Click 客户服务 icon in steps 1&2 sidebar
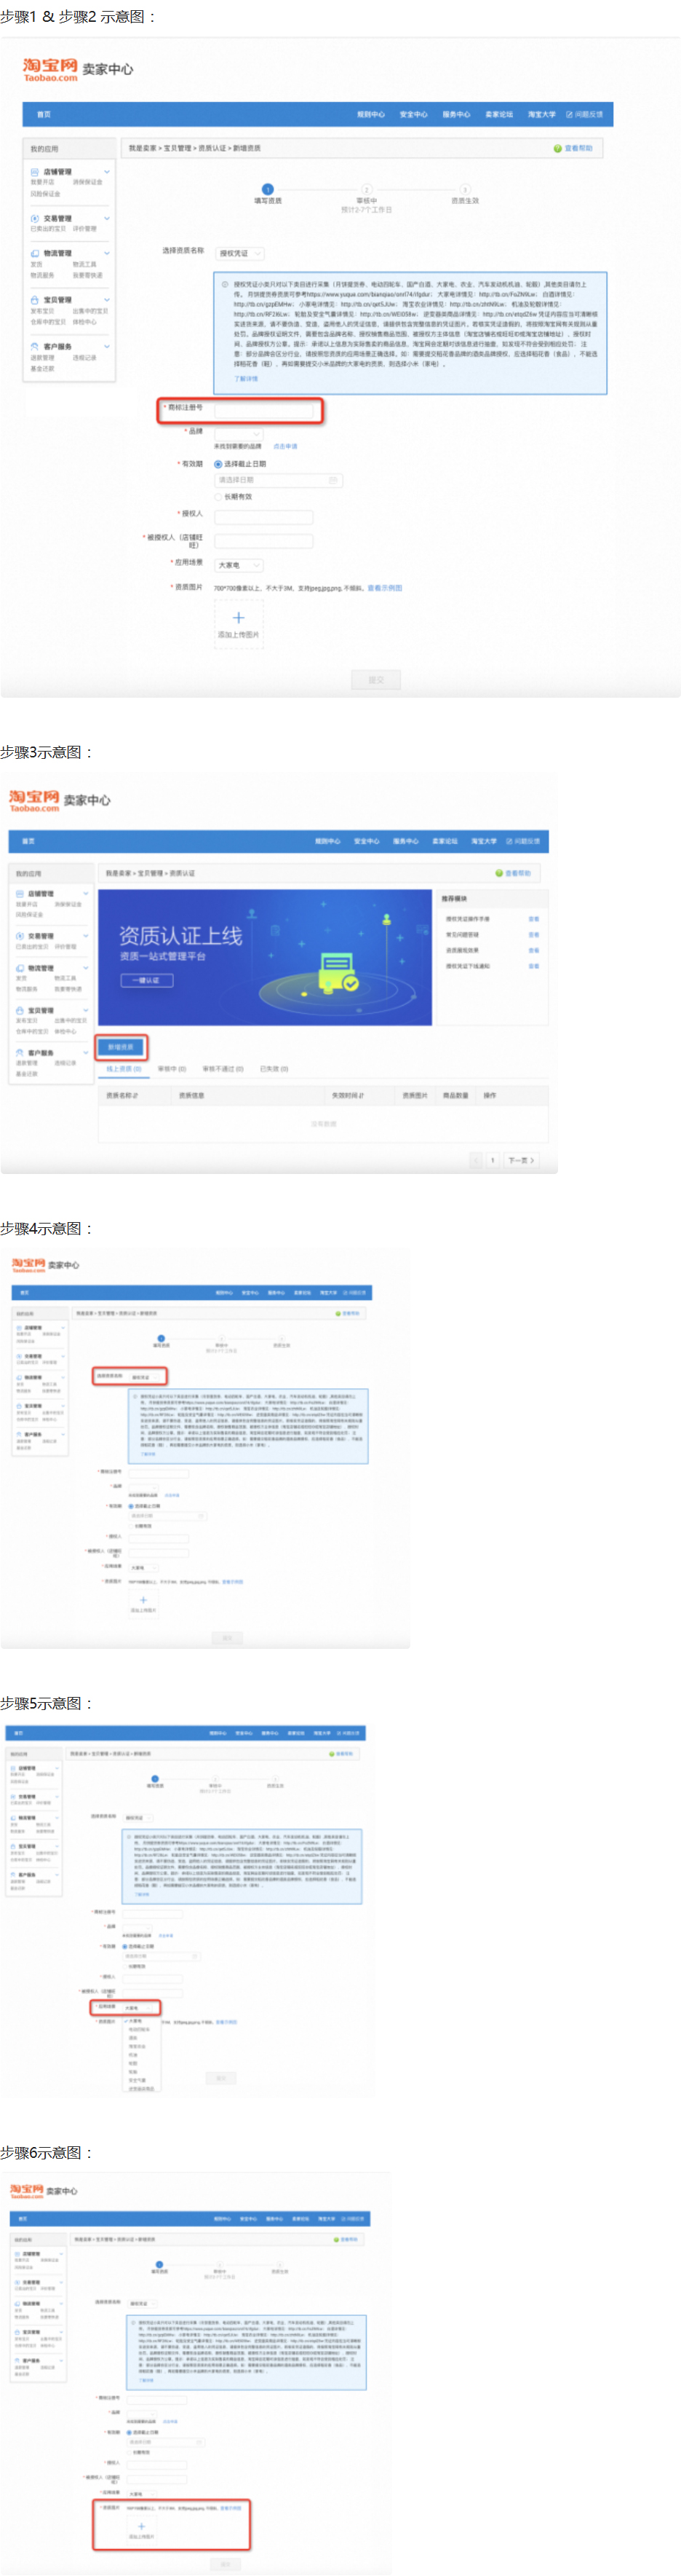This screenshot has width=681, height=2576. (x=35, y=346)
